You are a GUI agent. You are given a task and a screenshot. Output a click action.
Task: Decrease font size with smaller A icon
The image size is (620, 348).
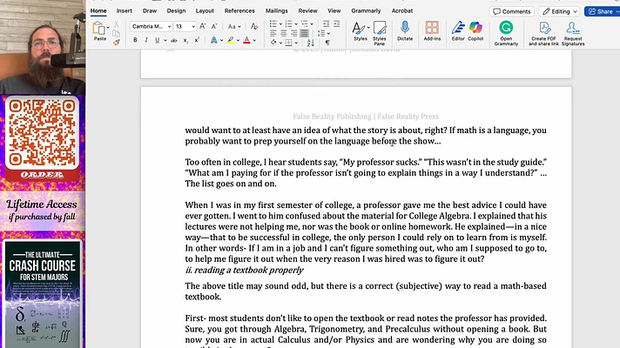tap(214, 26)
